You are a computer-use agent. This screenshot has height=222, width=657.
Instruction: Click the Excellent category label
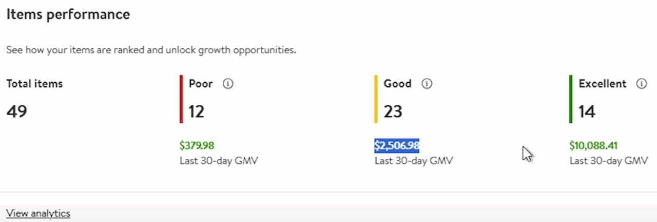tap(603, 84)
